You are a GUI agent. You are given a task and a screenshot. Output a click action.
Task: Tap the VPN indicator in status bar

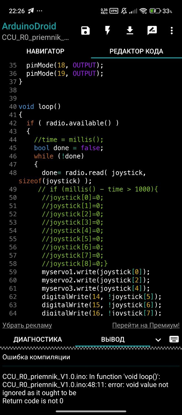pos(114,11)
